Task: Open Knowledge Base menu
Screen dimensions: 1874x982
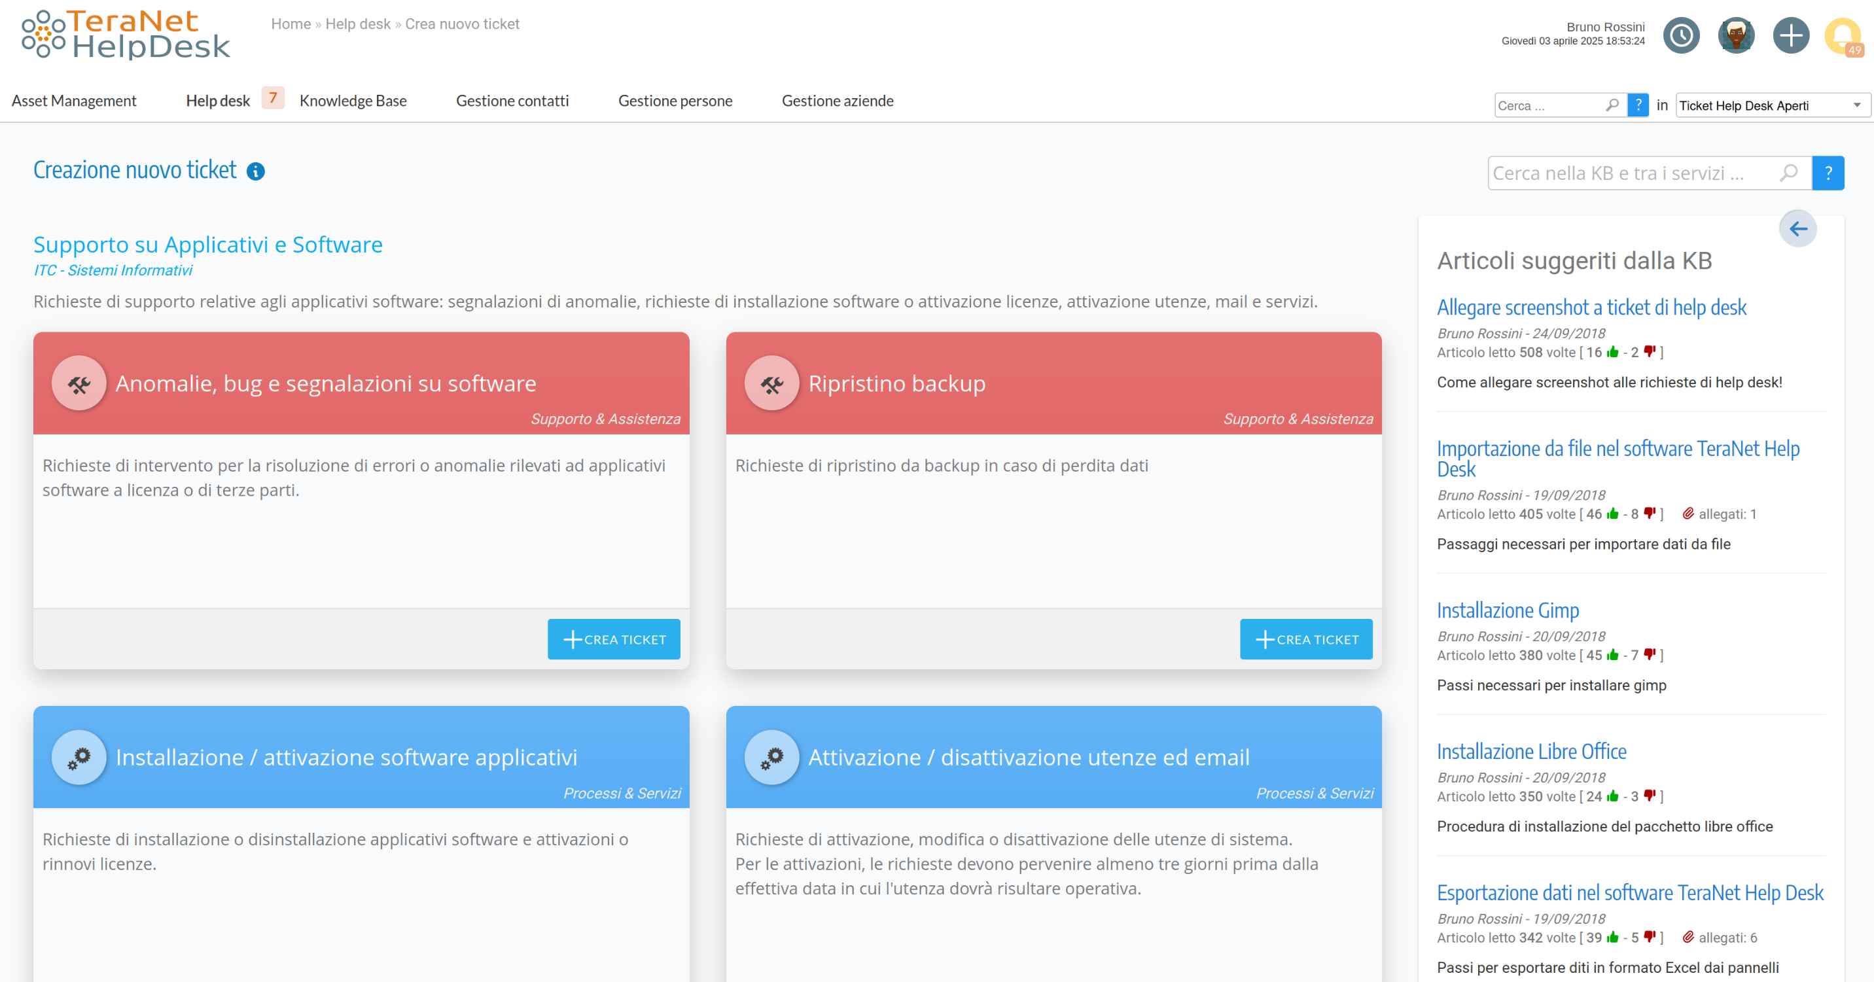Action: (x=353, y=100)
